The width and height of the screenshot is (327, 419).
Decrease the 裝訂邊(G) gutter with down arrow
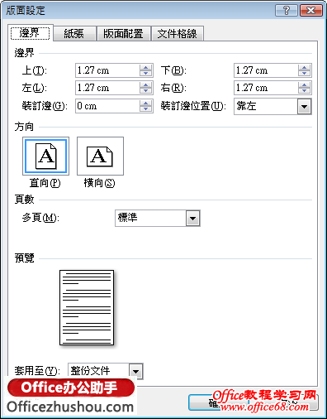[x=145, y=109]
